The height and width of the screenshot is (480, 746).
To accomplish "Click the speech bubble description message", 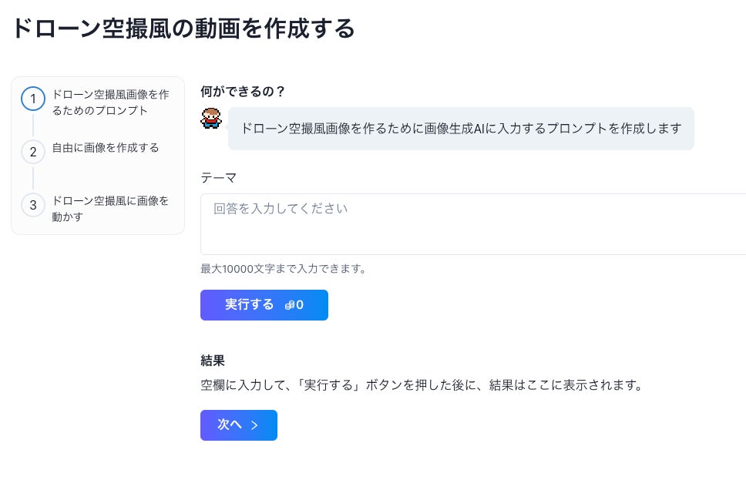I will 461,128.
